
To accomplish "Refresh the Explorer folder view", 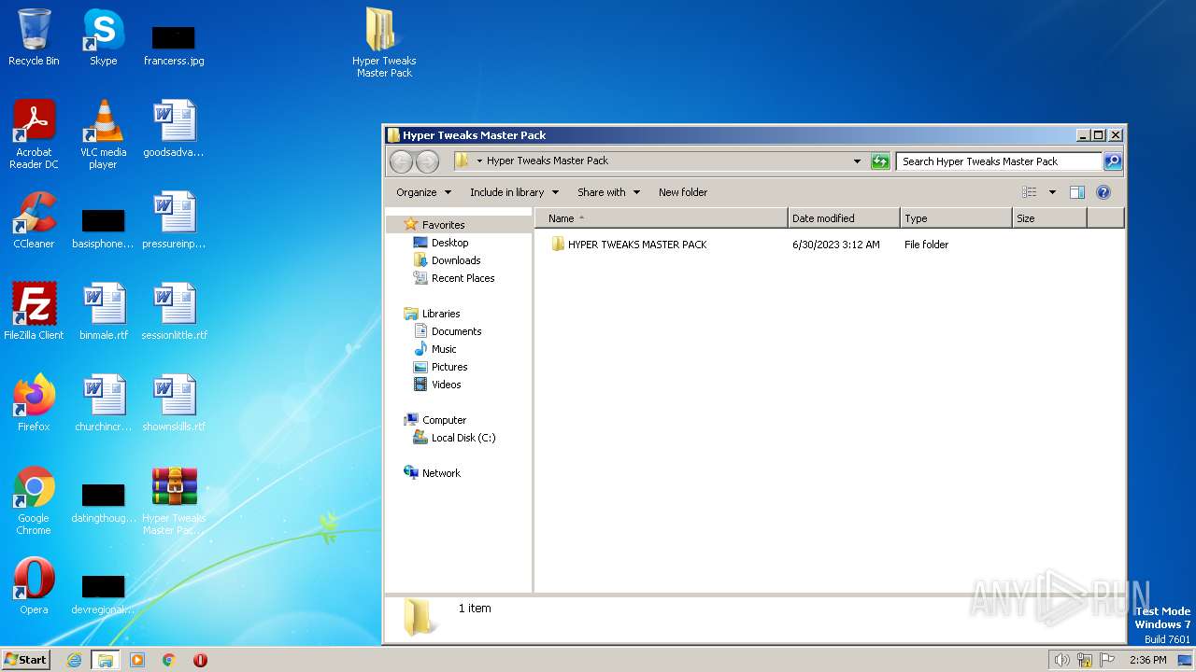I will [880, 161].
